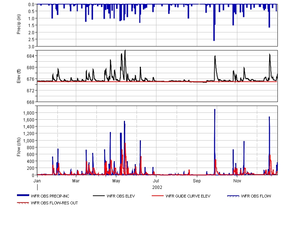Click the Sep tick label on time axis

[197, 180]
